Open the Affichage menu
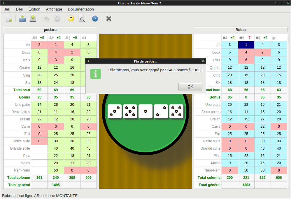 click(x=54, y=9)
